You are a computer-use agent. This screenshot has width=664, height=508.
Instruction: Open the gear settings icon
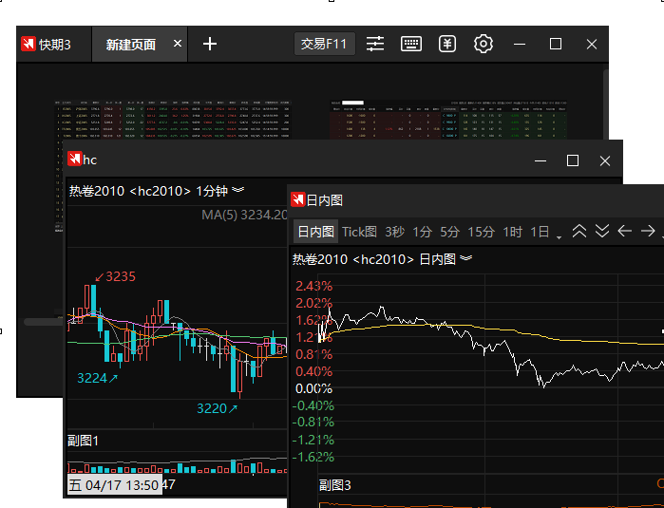[x=484, y=44]
